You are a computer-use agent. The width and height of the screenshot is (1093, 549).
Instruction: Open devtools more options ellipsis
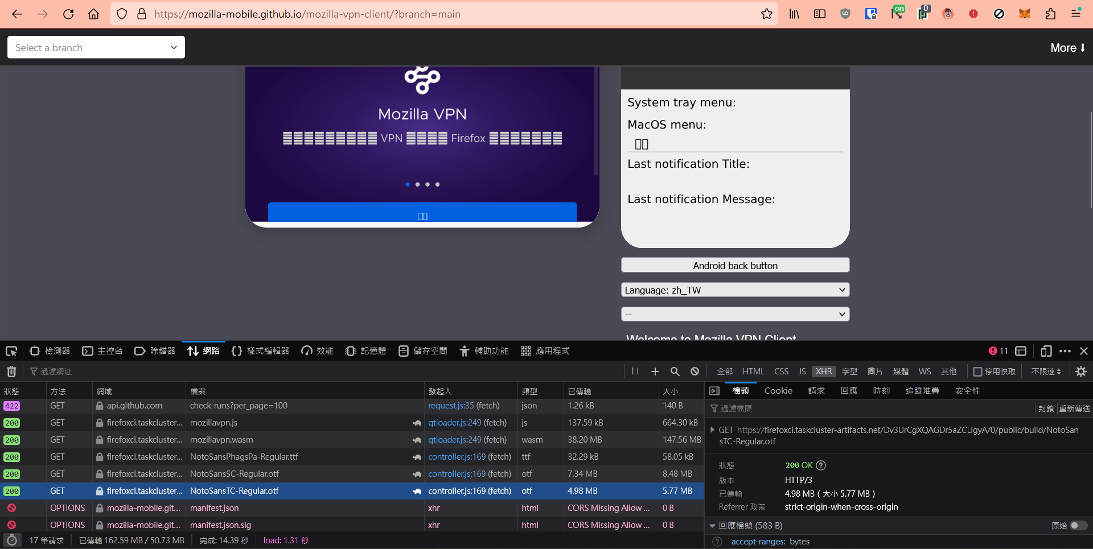coord(1065,351)
